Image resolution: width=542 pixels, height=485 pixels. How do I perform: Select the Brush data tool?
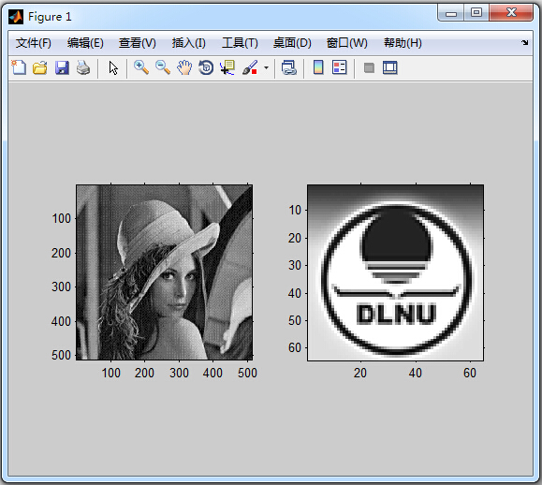[250, 67]
